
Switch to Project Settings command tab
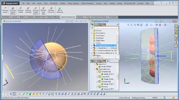[53, 17]
